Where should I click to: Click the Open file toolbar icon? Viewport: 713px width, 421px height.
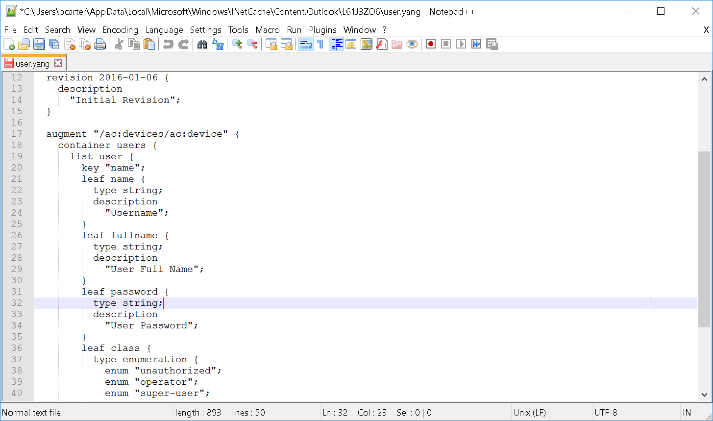(x=24, y=44)
